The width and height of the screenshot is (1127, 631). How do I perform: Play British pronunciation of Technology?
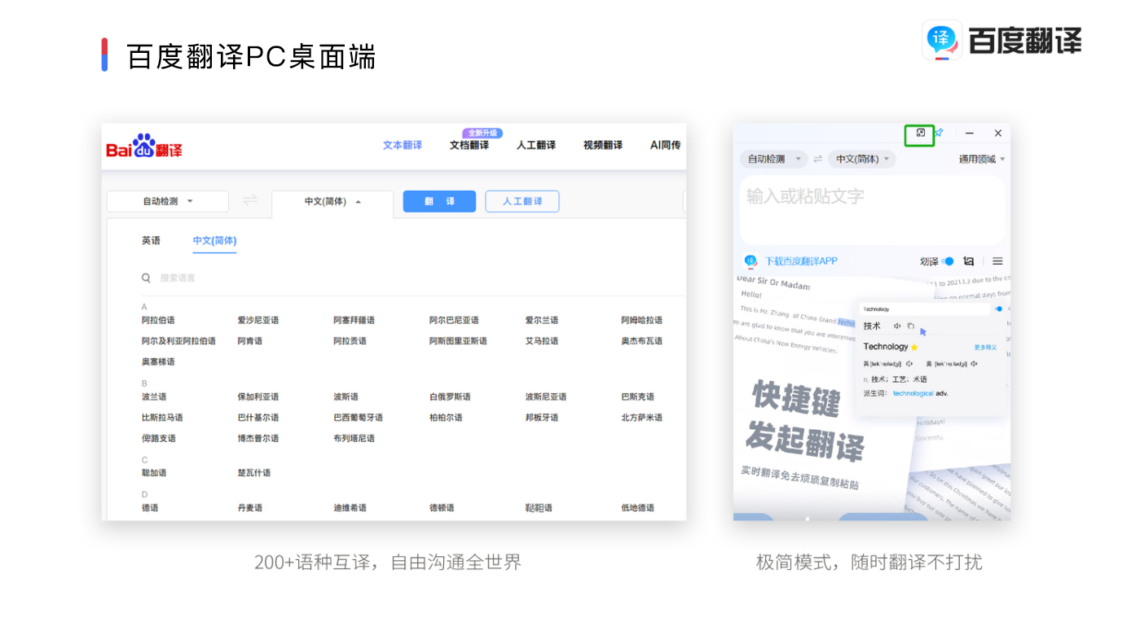coord(909,364)
